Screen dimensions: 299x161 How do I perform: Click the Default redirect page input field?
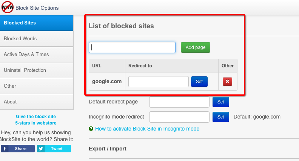coord(179,102)
